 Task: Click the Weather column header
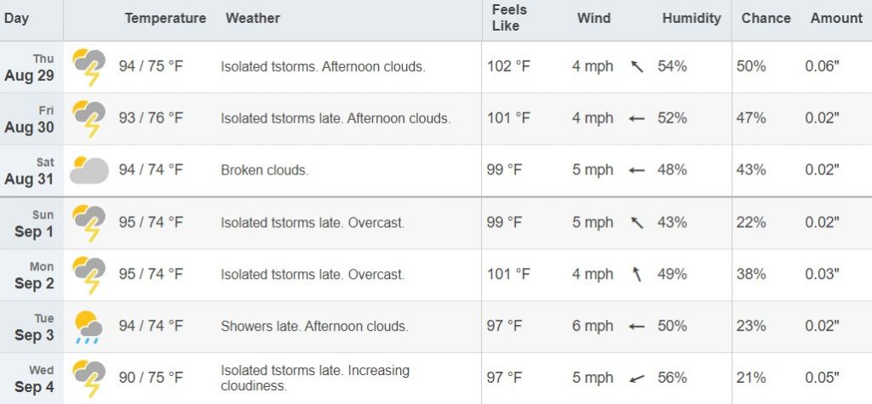(x=253, y=19)
